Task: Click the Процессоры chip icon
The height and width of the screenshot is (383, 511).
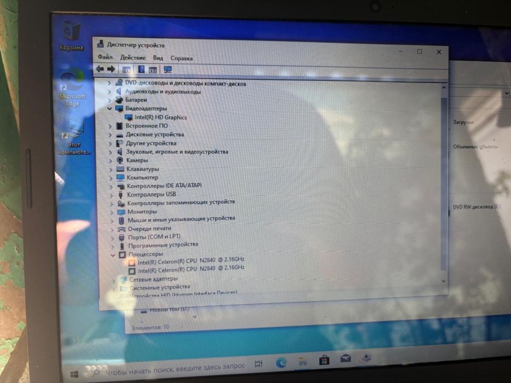Action: pos(122,254)
